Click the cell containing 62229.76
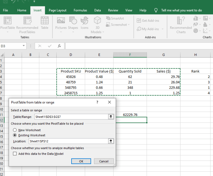 pos(130,115)
